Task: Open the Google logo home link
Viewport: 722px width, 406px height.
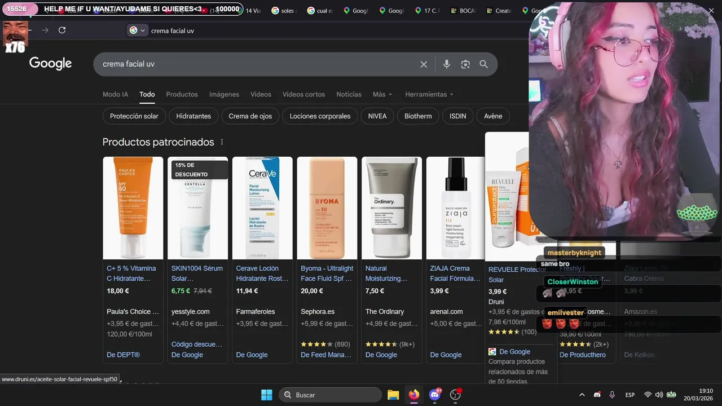Action: coord(51,63)
